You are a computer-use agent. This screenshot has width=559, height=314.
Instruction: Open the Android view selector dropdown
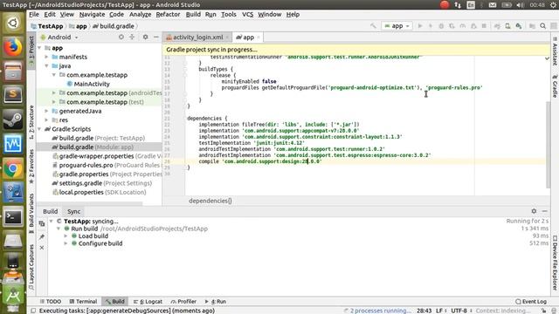click(x=59, y=37)
